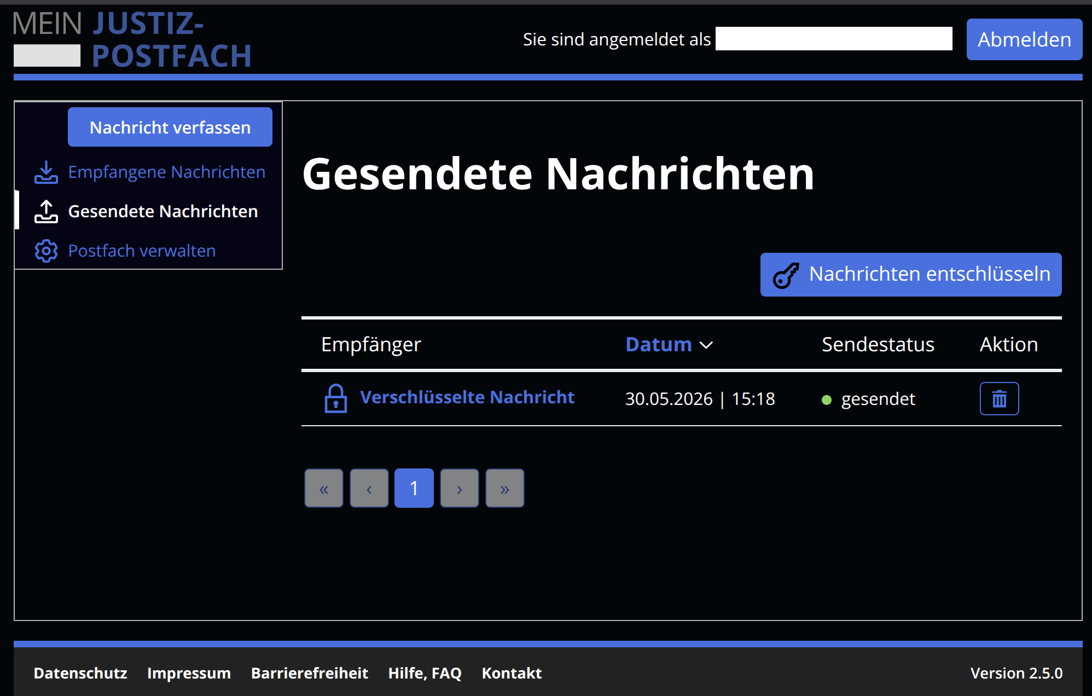This screenshot has height=696, width=1092.
Task: Click the inbox download icon beside Empfangene Nachrichten
Action: pyautogui.click(x=46, y=172)
